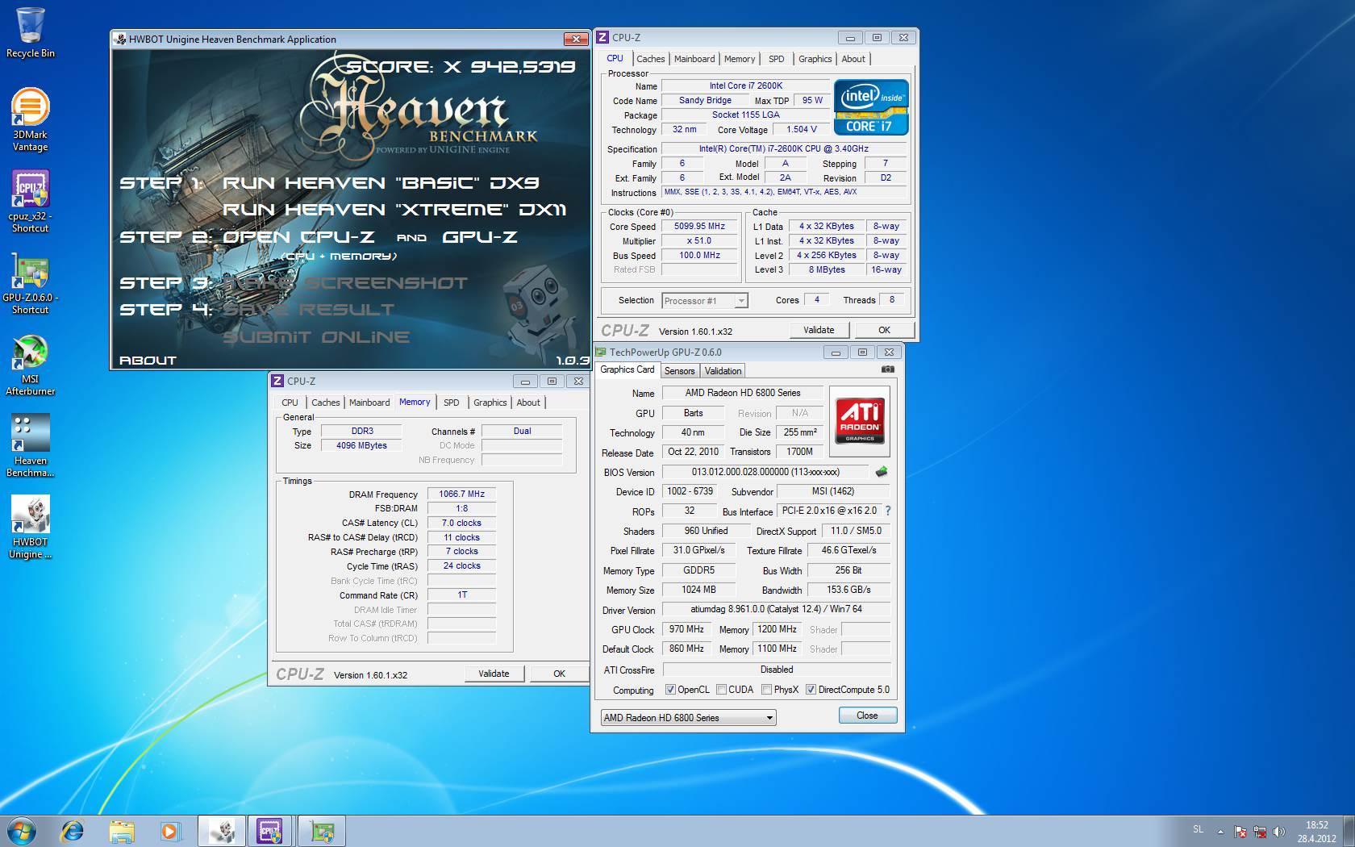Switch to HWBOT Unigine taskbar item
Image resolution: width=1355 pixels, height=847 pixels.
click(222, 831)
